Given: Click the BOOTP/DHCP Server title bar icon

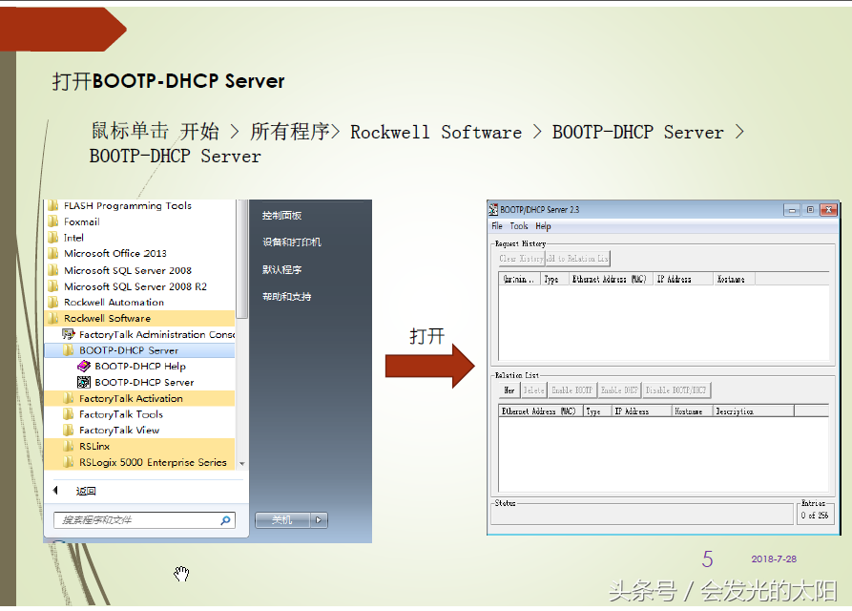Looking at the screenshot, I should coord(493,209).
